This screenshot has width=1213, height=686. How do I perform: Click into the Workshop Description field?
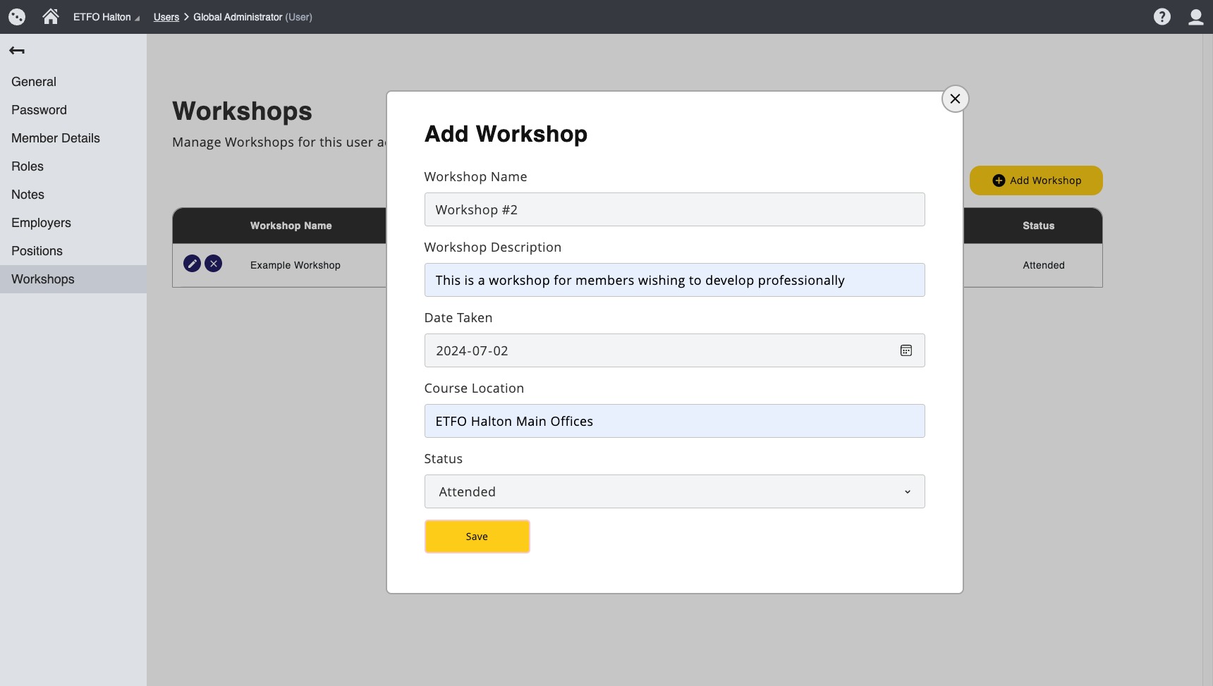coord(673,280)
